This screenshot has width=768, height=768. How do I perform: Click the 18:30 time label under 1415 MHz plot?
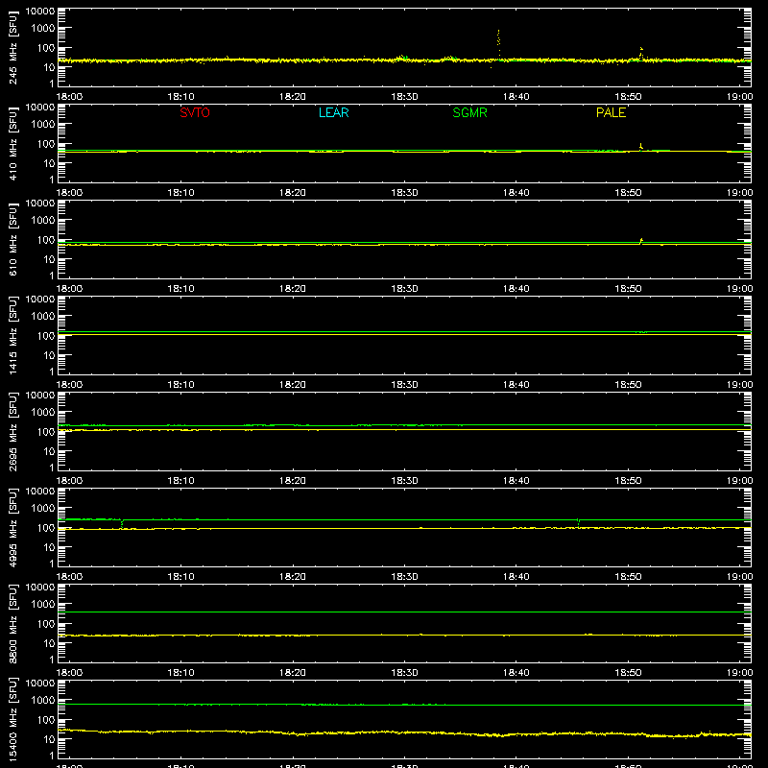[x=404, y=385]
